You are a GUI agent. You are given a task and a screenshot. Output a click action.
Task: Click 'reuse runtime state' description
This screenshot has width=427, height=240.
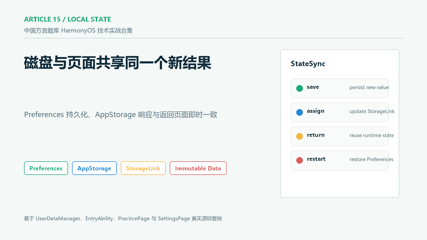click(x=372, y=135)
